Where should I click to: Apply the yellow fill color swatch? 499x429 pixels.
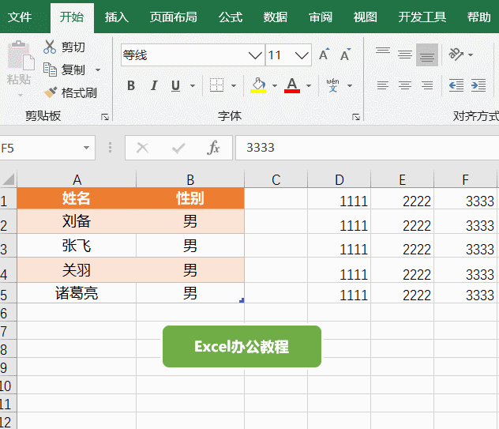(258, 85)
